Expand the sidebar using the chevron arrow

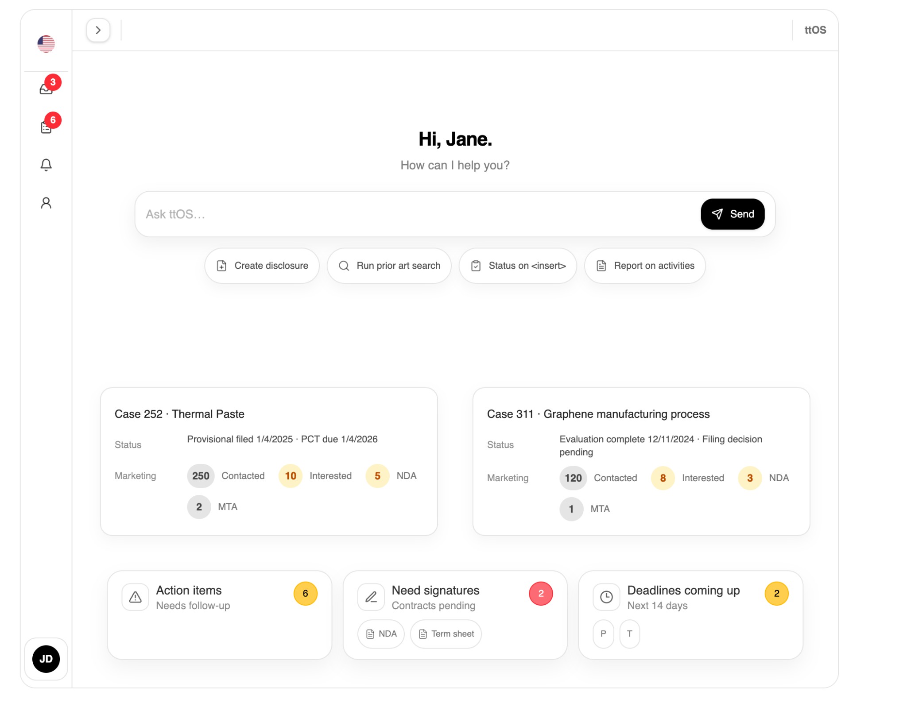click(x=98, y=30)
